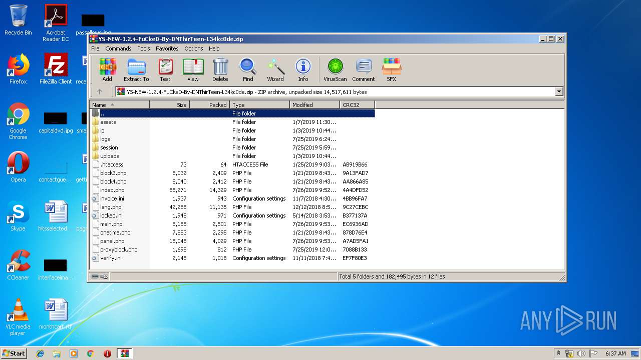Click the status bar lock/drive icon

pos(99,276)
